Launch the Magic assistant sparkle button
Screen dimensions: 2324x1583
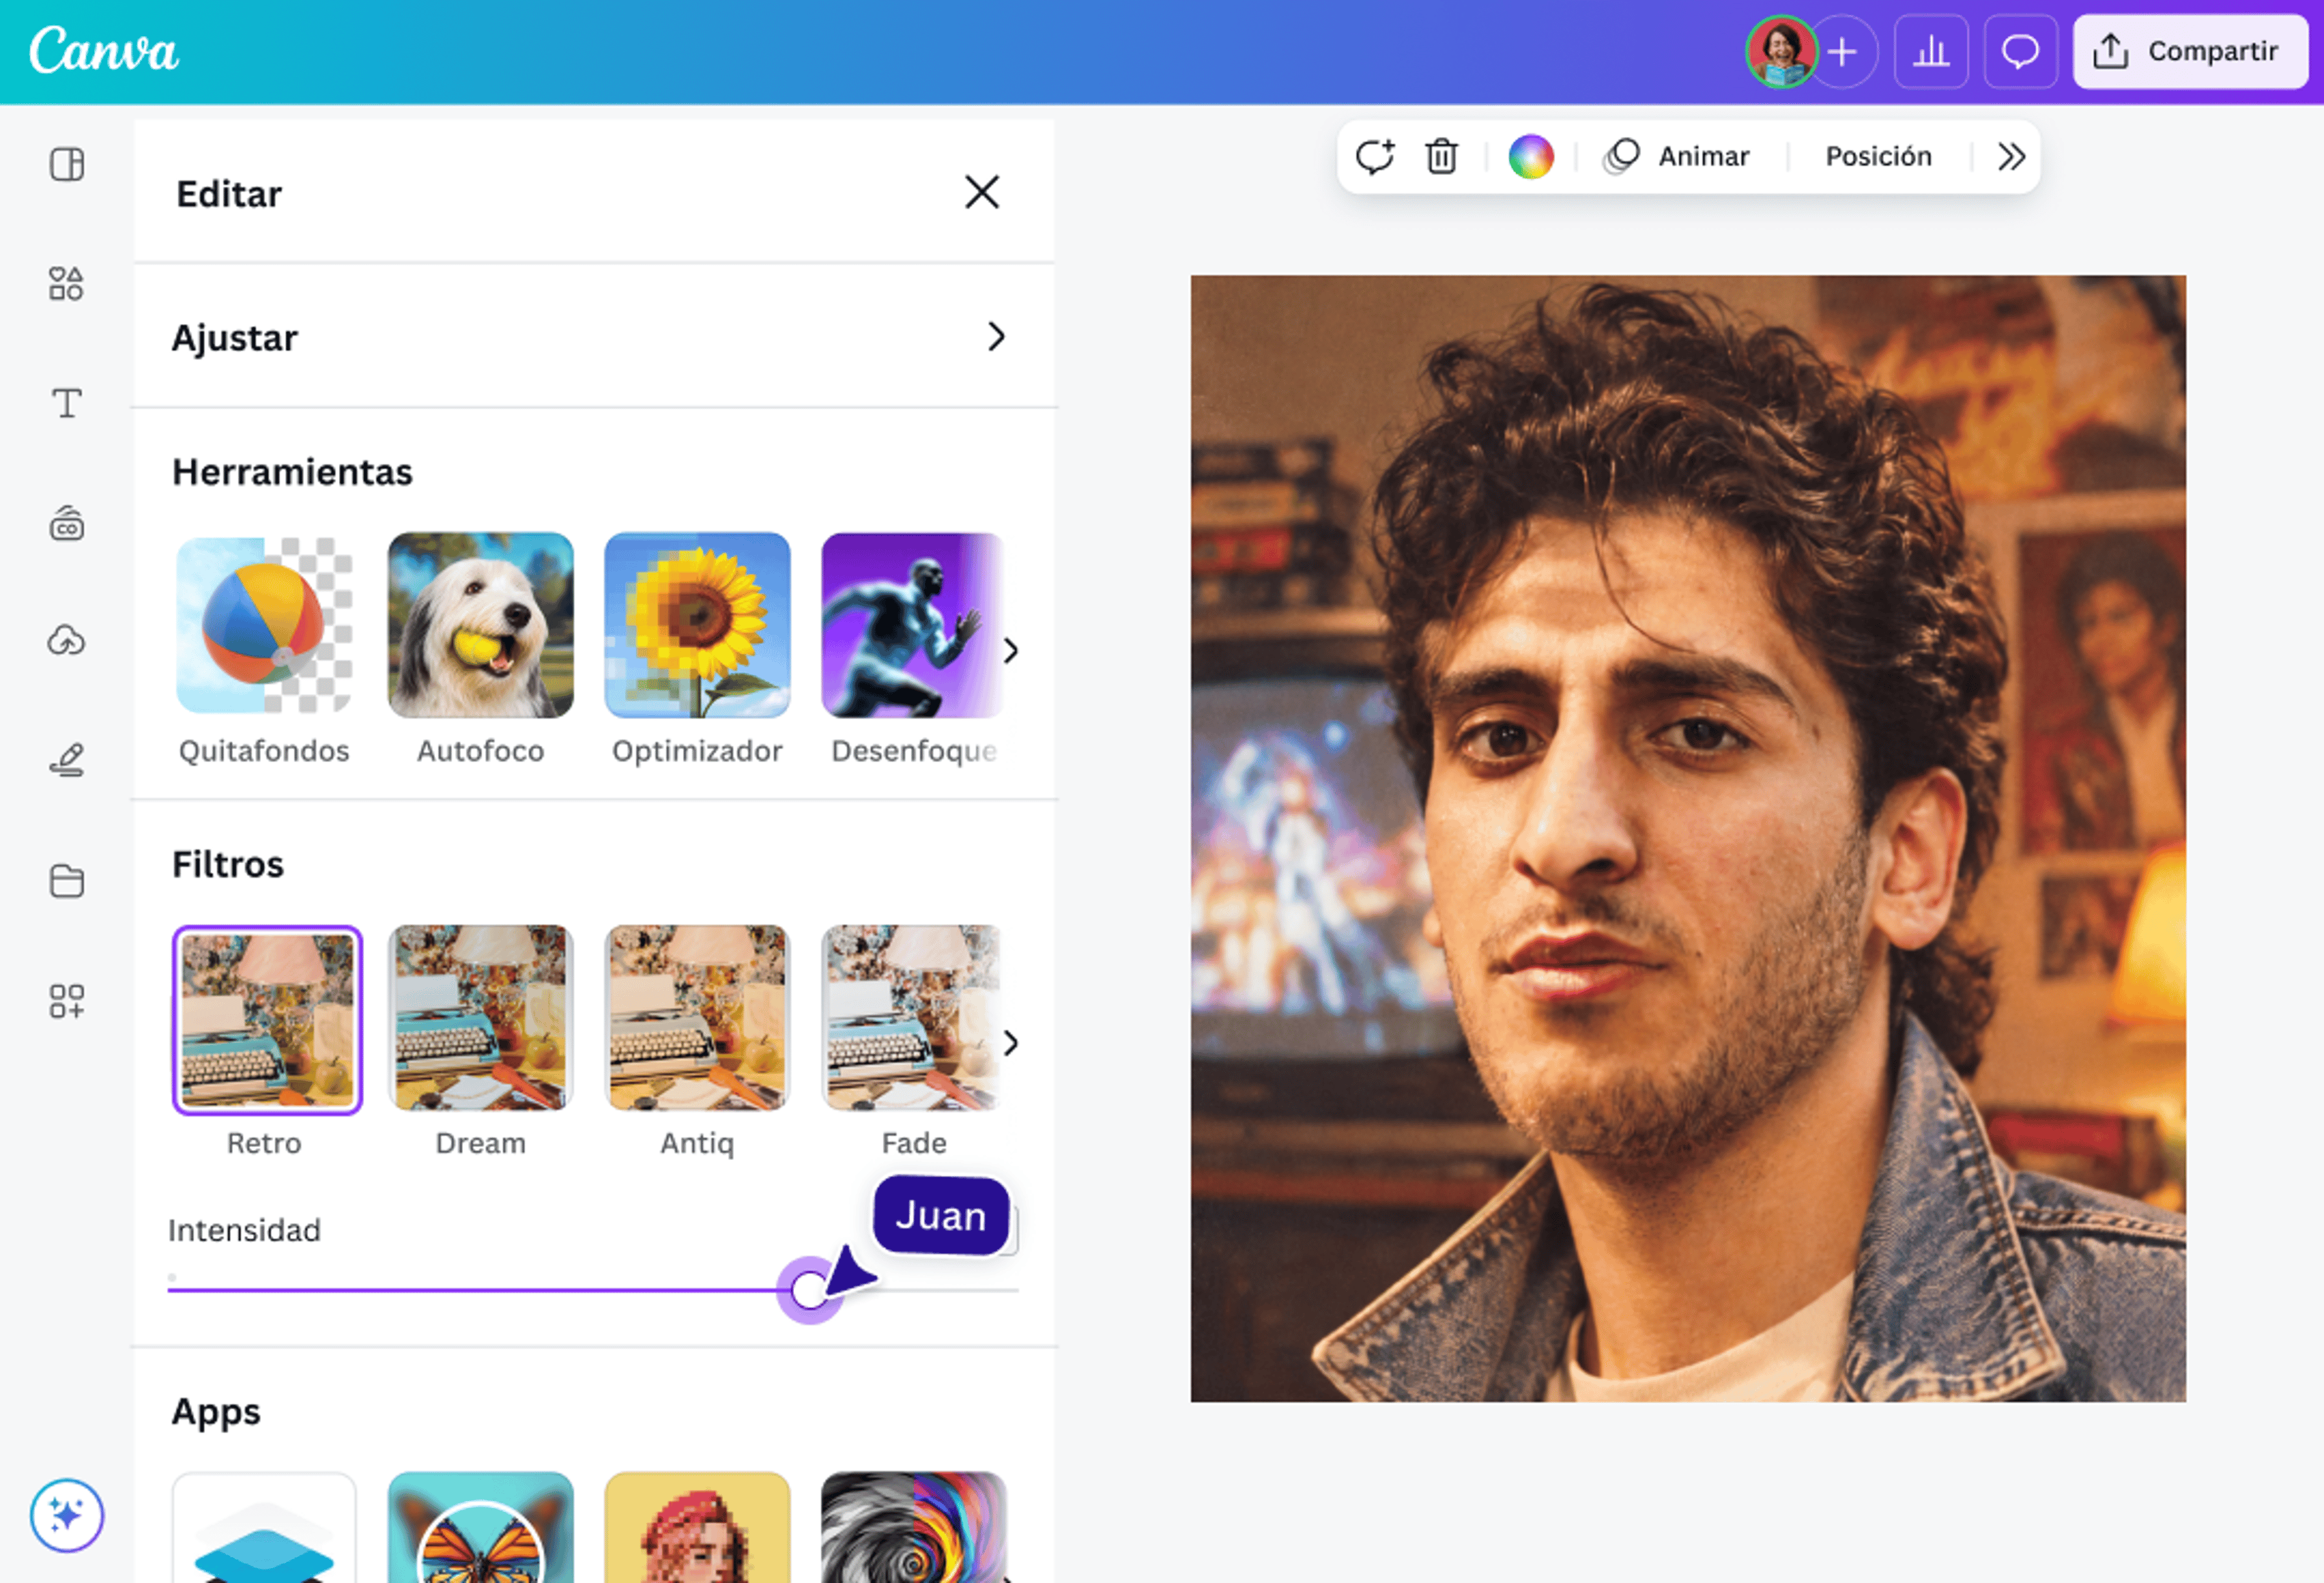click(67, 1515)
